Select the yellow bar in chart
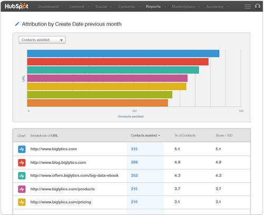 tap(107, 86)
